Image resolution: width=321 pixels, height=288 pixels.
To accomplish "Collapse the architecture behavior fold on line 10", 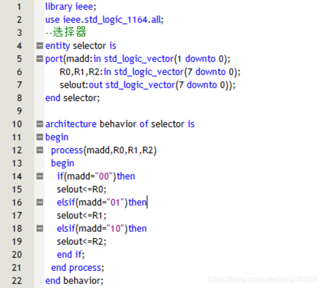I will [x=40, y=124].
